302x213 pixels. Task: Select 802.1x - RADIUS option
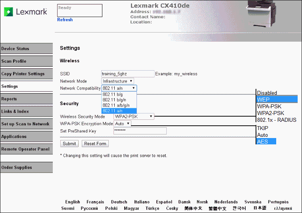coord(277,120)
